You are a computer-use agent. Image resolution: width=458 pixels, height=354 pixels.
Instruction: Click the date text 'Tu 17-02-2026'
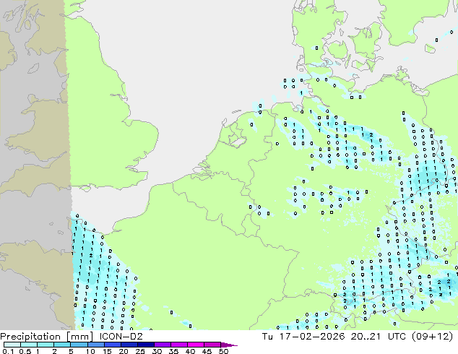point(303,337)
